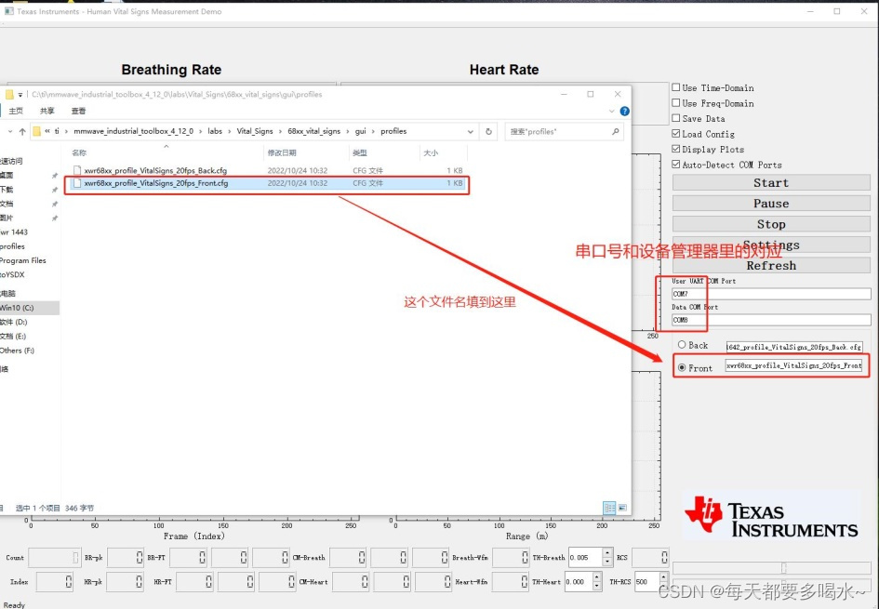
Task: Select Win10 (C:) in navigation pane
Action: (29, 308)
